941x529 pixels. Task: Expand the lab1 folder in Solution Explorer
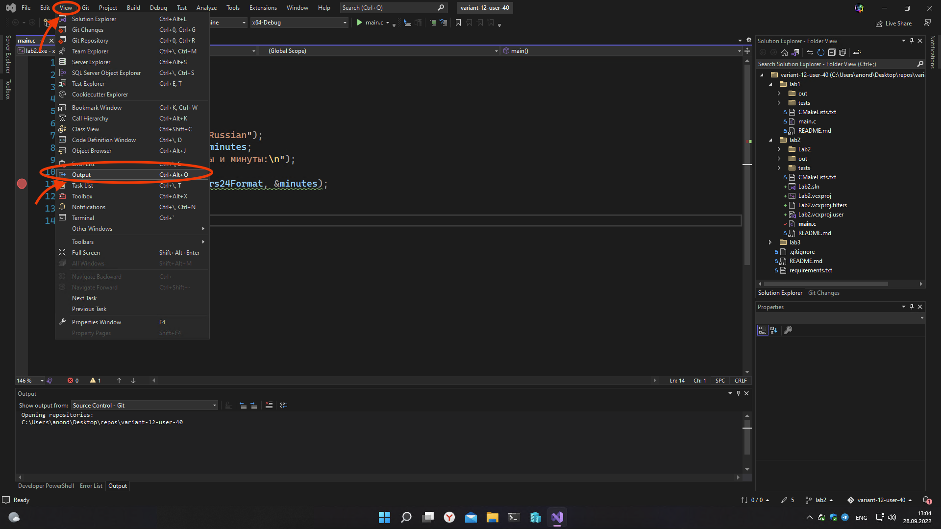pos(771,84)
